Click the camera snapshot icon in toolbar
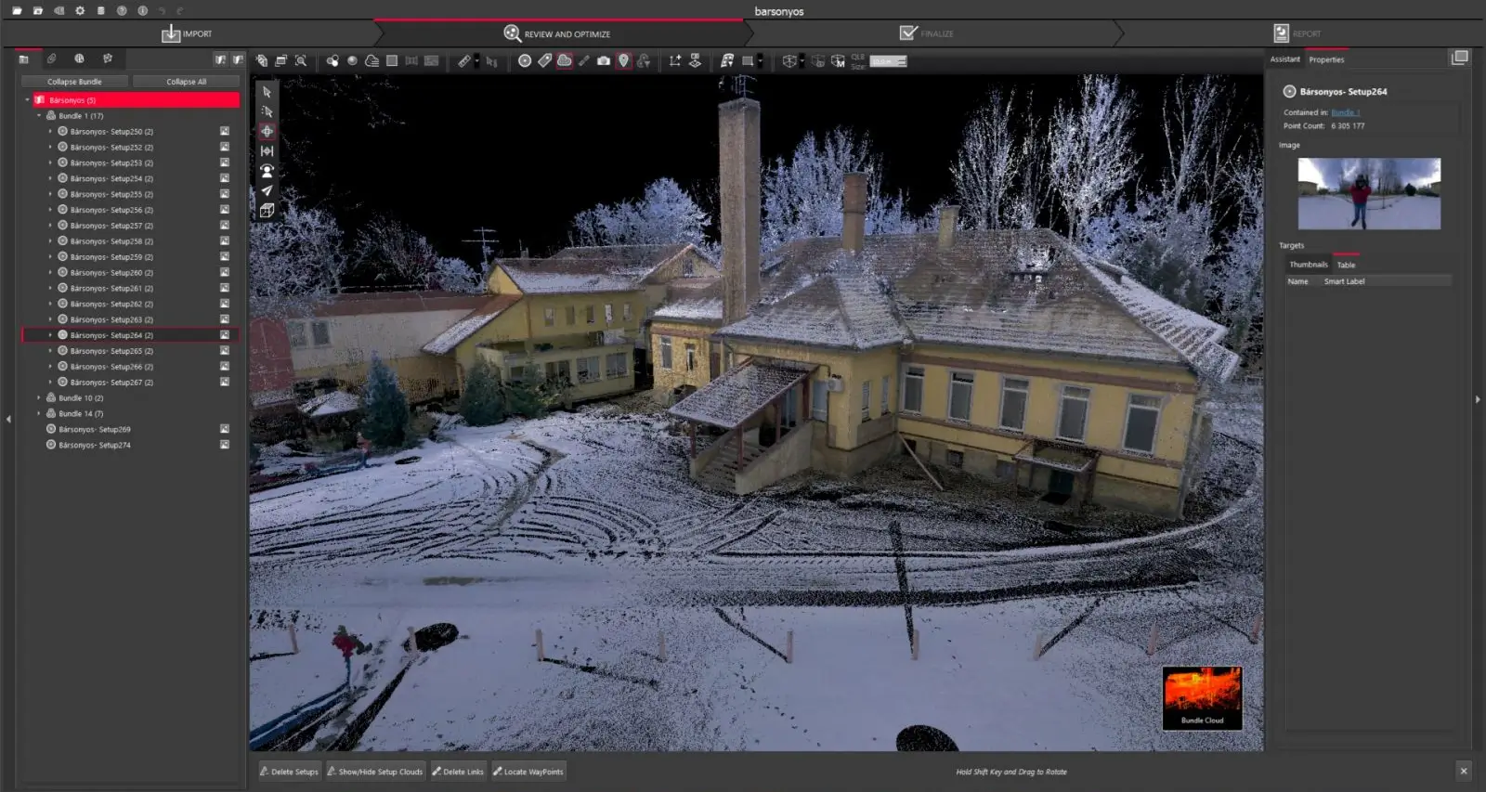1486x792 pixels. click(604, 61)
